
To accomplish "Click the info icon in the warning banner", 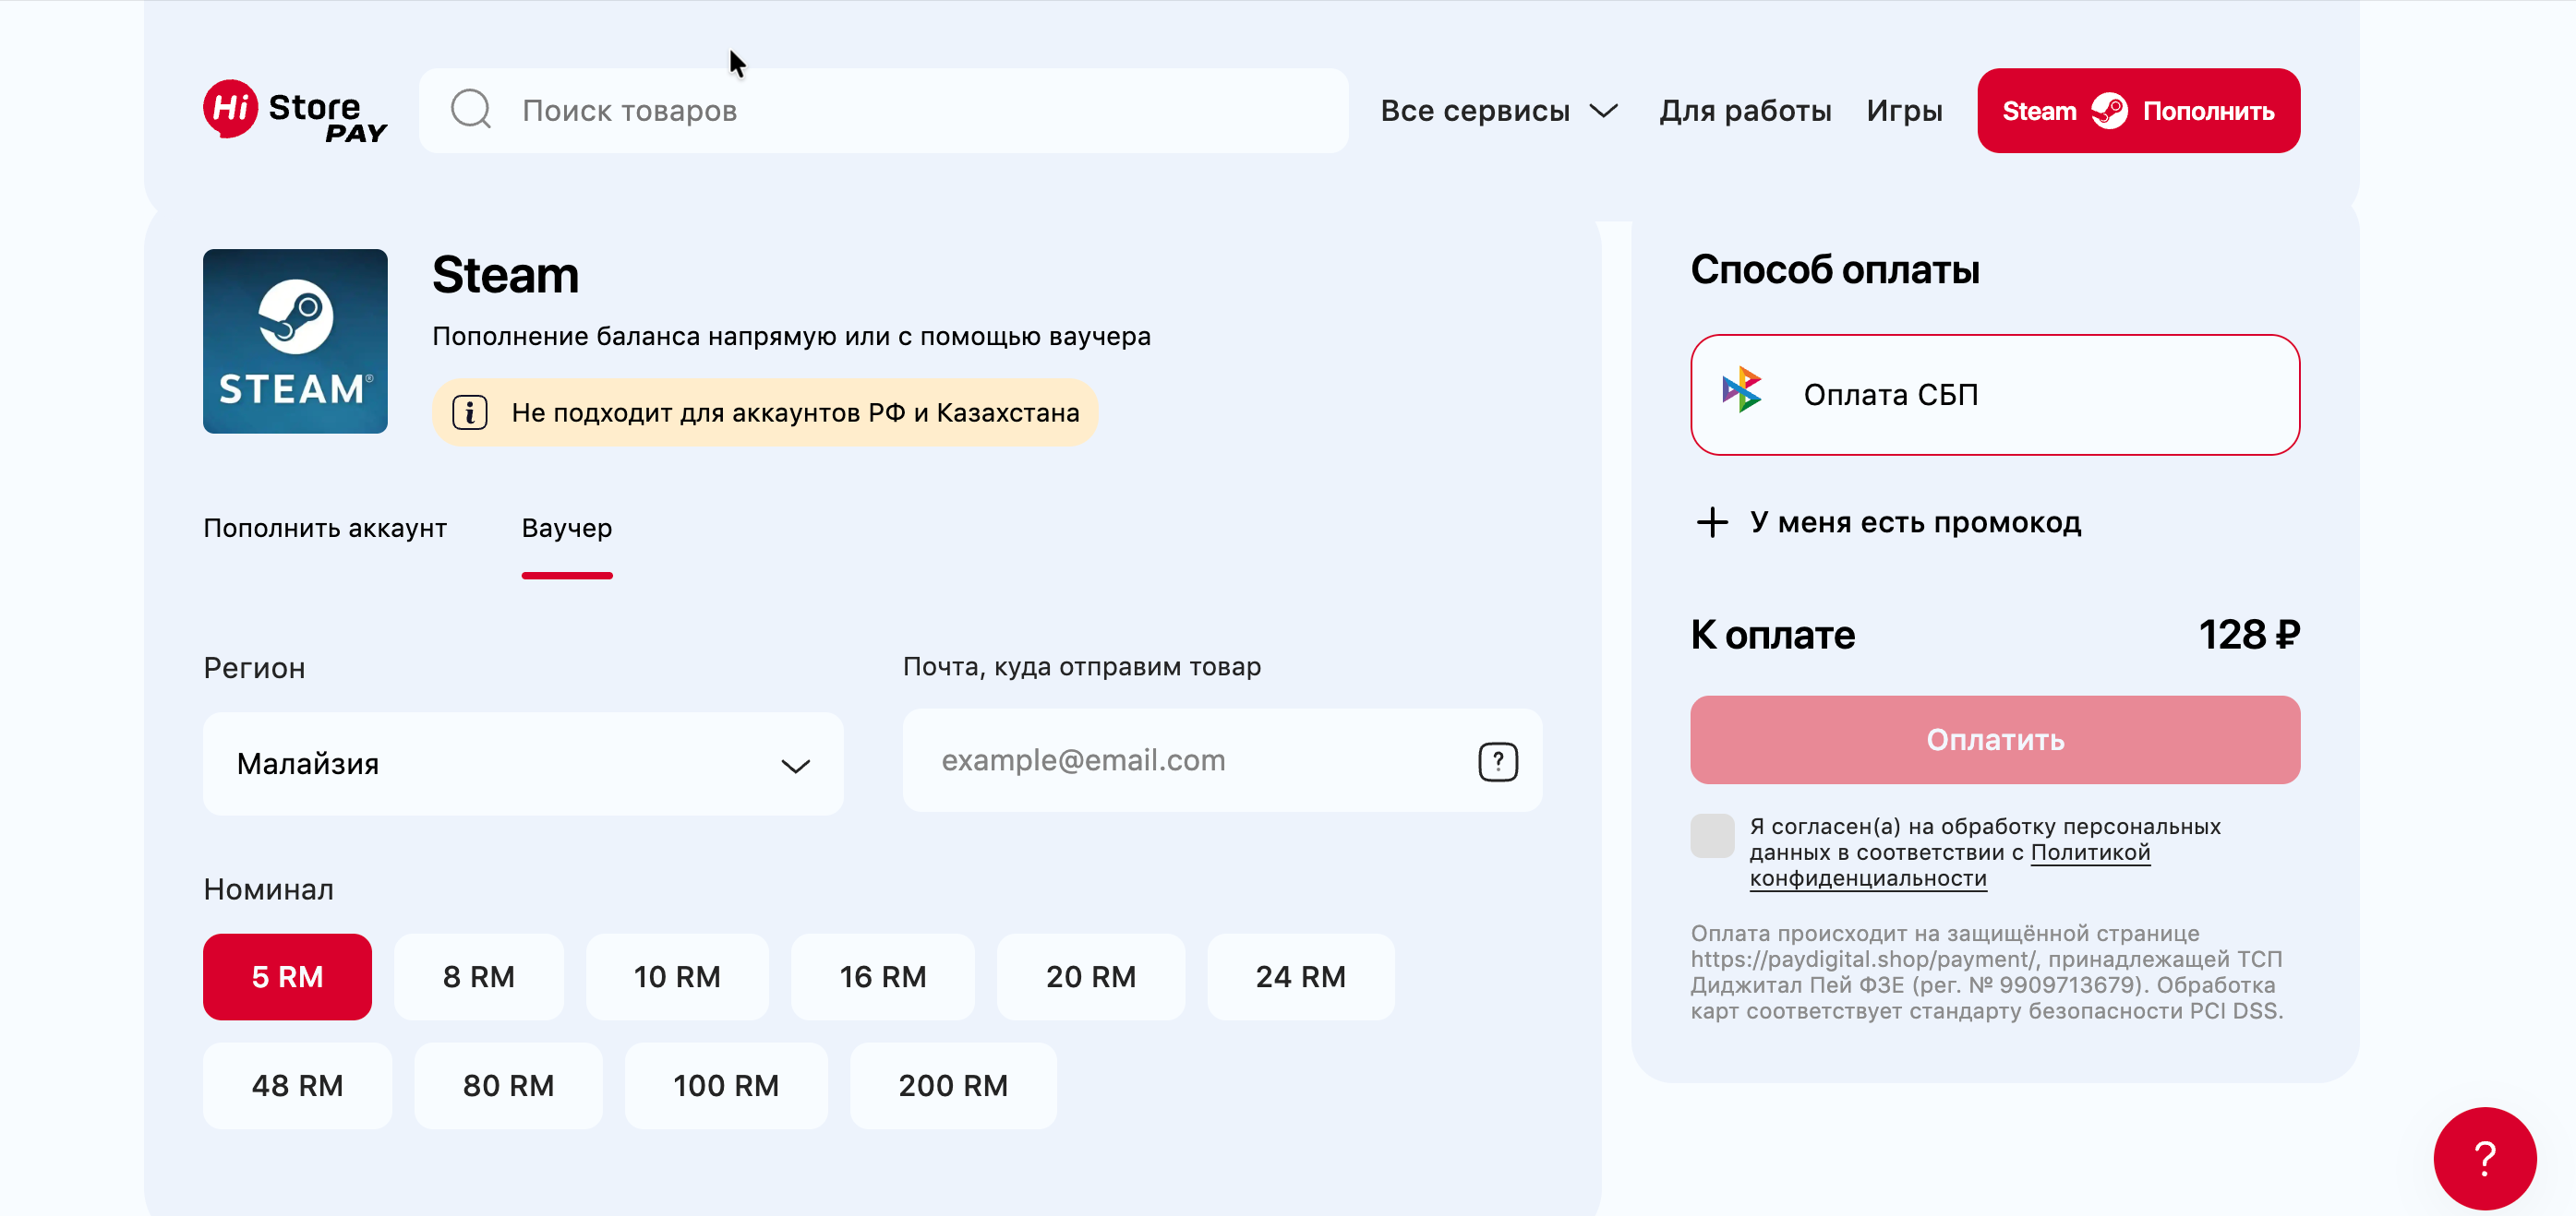I will click(470, 412).
